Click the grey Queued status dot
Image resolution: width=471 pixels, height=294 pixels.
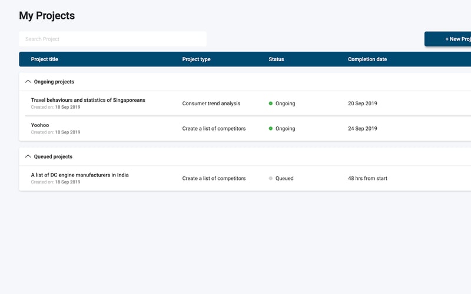(271, 178)
